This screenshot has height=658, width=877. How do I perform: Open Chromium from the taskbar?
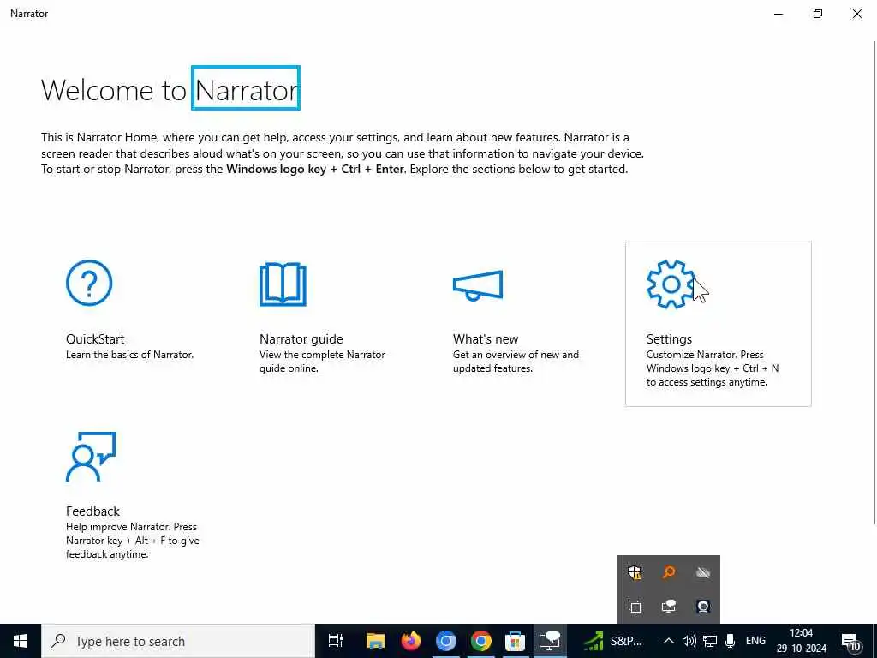coord(445,641)
